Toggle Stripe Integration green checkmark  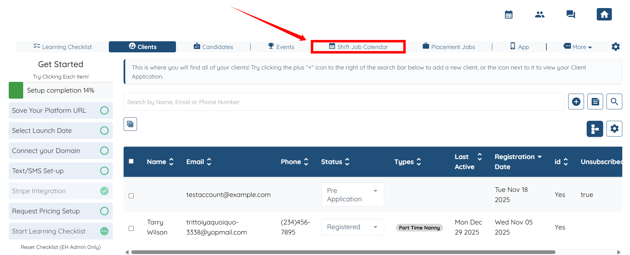[104, 191]
